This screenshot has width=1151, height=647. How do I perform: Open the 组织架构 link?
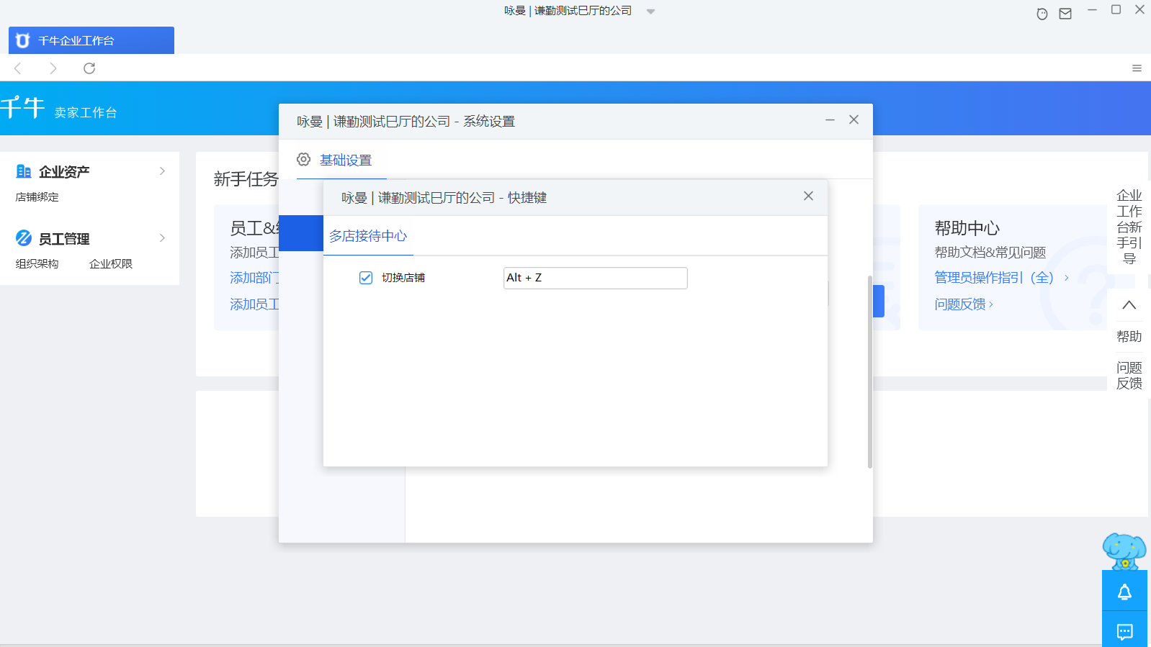point(37,264)
